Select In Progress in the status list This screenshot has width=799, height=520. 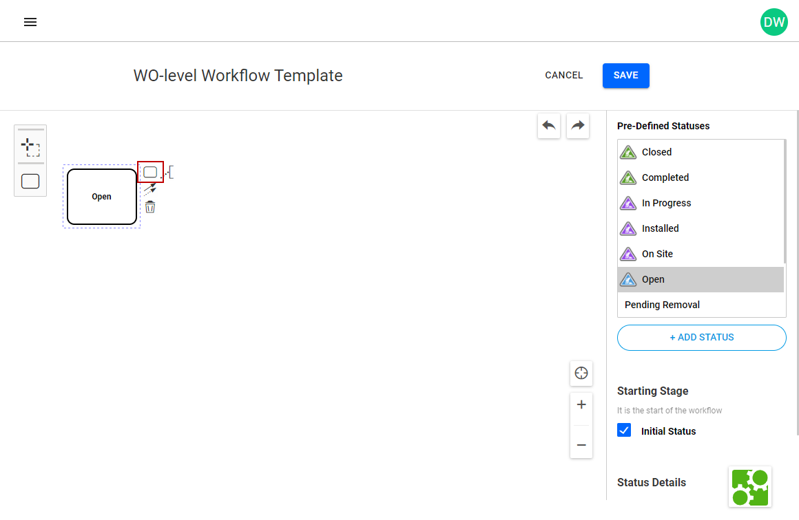tap(701, 203)
